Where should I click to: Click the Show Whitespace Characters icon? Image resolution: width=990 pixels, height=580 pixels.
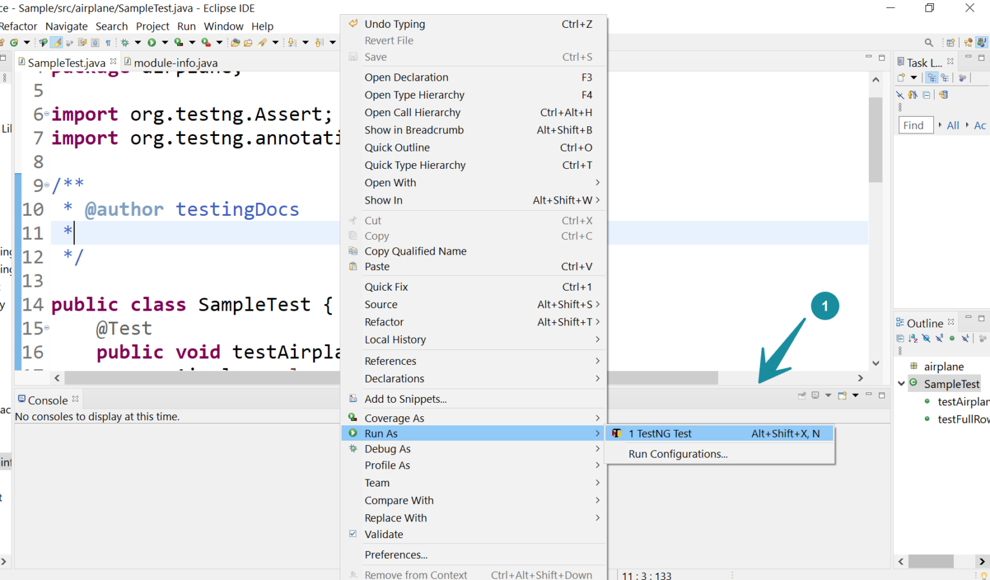(106, 42)
